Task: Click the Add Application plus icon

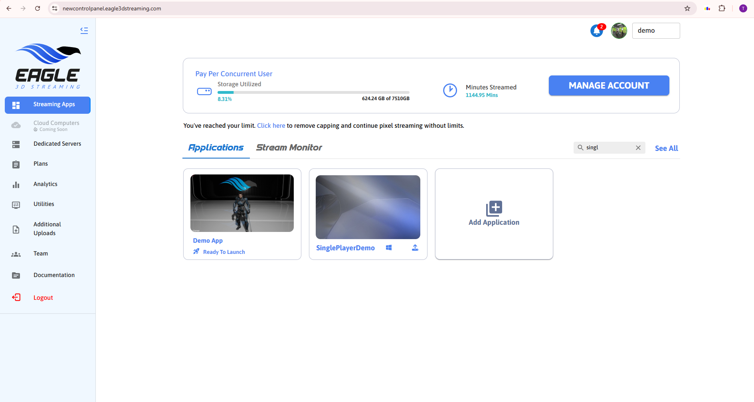Action: [494, 208]
